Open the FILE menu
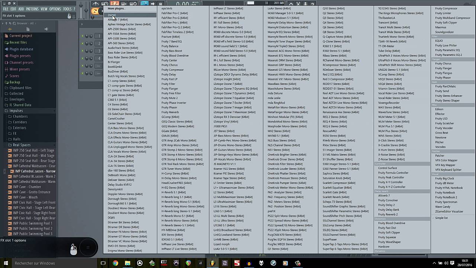Screen dimensions: 476x268 6,9
